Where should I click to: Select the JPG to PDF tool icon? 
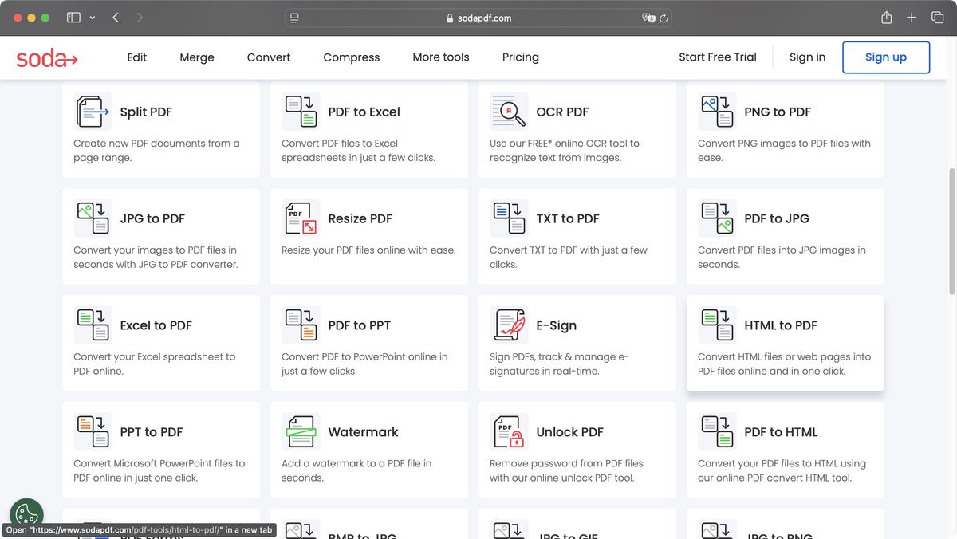(x=92, y=218)
